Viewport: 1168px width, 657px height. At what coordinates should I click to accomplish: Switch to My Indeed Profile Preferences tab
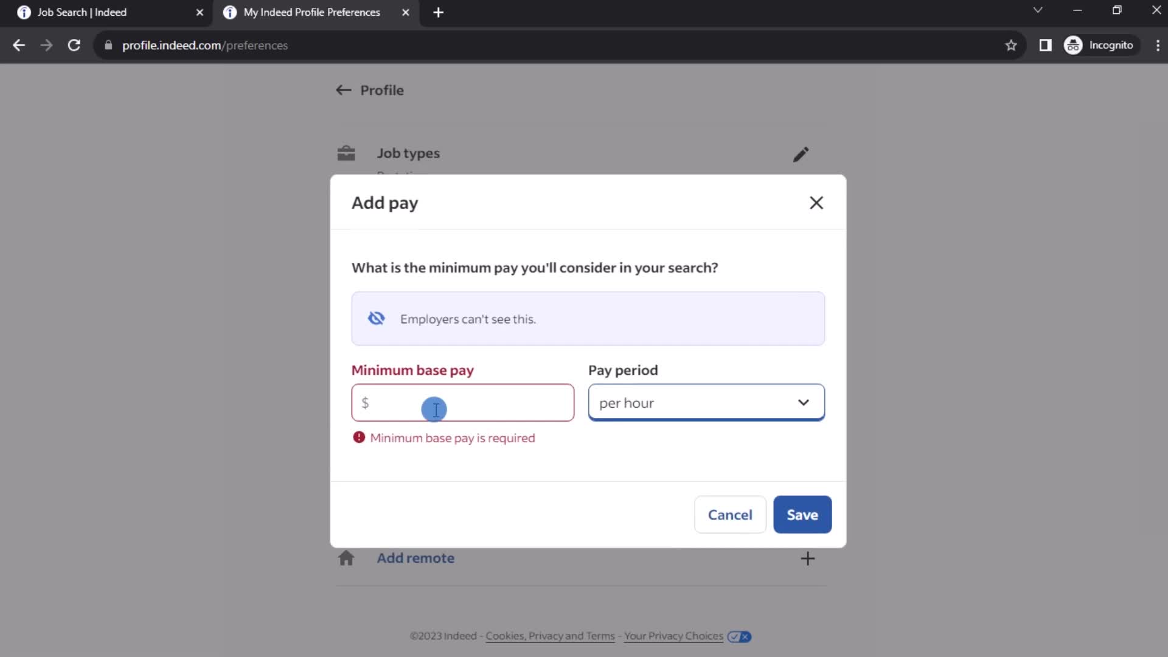(312, 12)
